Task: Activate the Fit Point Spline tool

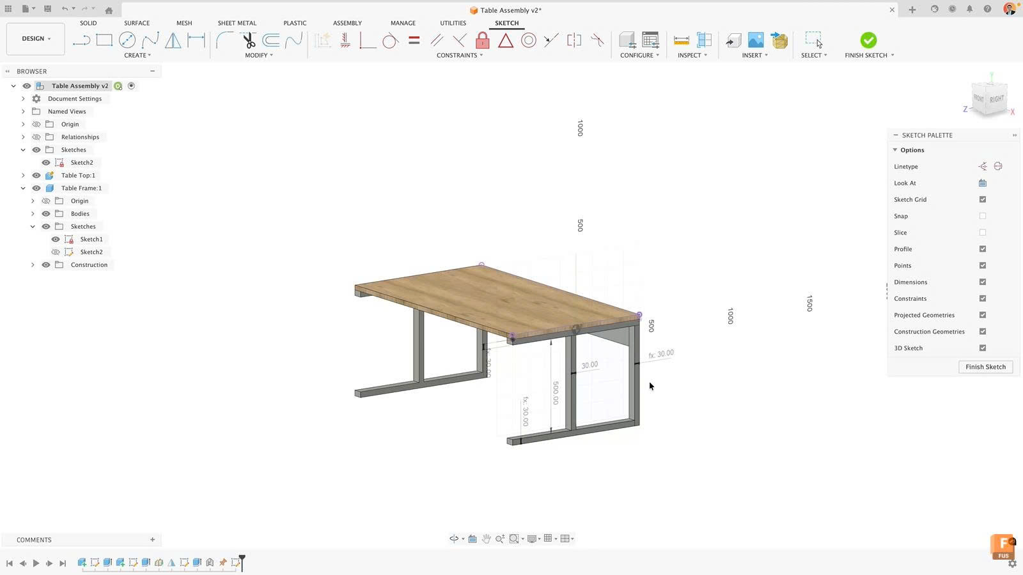Action: (151, 40)
